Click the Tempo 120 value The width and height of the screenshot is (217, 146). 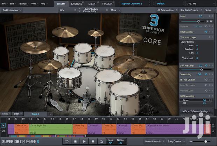click(x=120, y=143)
